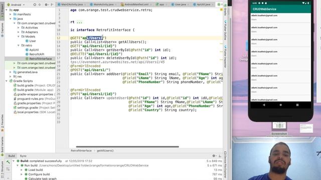Screen dimensions: 321x180
Task: Collapse the retro package
Action: pyautogui.click(x=19, y=45)
